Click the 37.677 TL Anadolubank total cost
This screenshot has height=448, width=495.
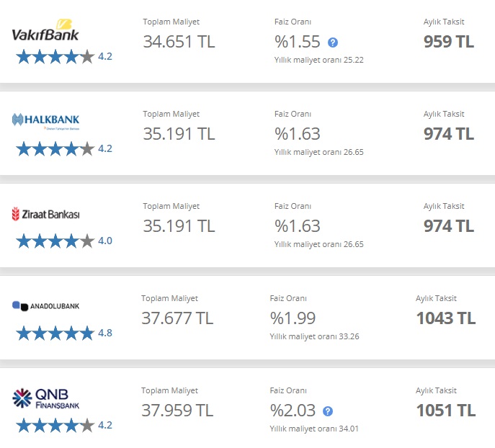coord(177,318)
